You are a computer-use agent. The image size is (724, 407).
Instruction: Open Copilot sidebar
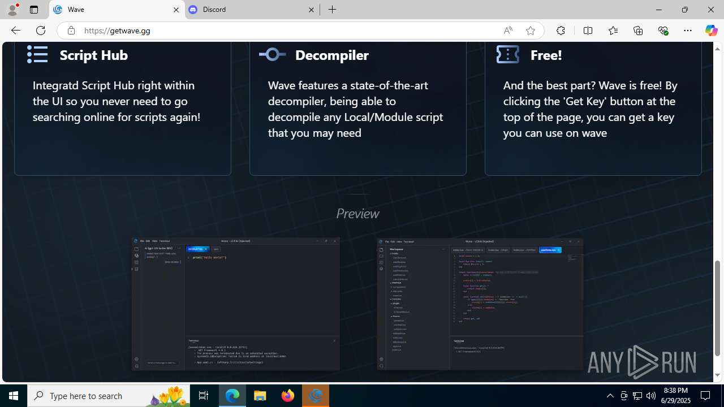point(711,31)
